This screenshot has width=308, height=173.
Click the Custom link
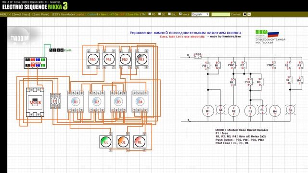click(92, 14)
